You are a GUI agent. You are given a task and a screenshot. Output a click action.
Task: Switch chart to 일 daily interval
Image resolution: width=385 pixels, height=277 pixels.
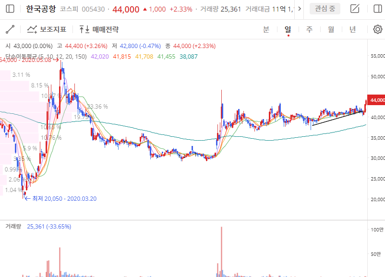(288, 29)
